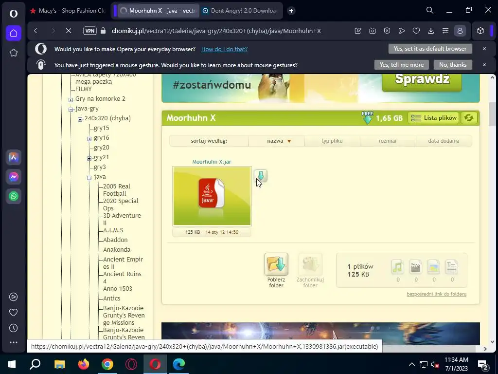The height and width of the screenshot is (374, 498).
Task: Collapse the java-gry tree node
Action: point(71,110)
